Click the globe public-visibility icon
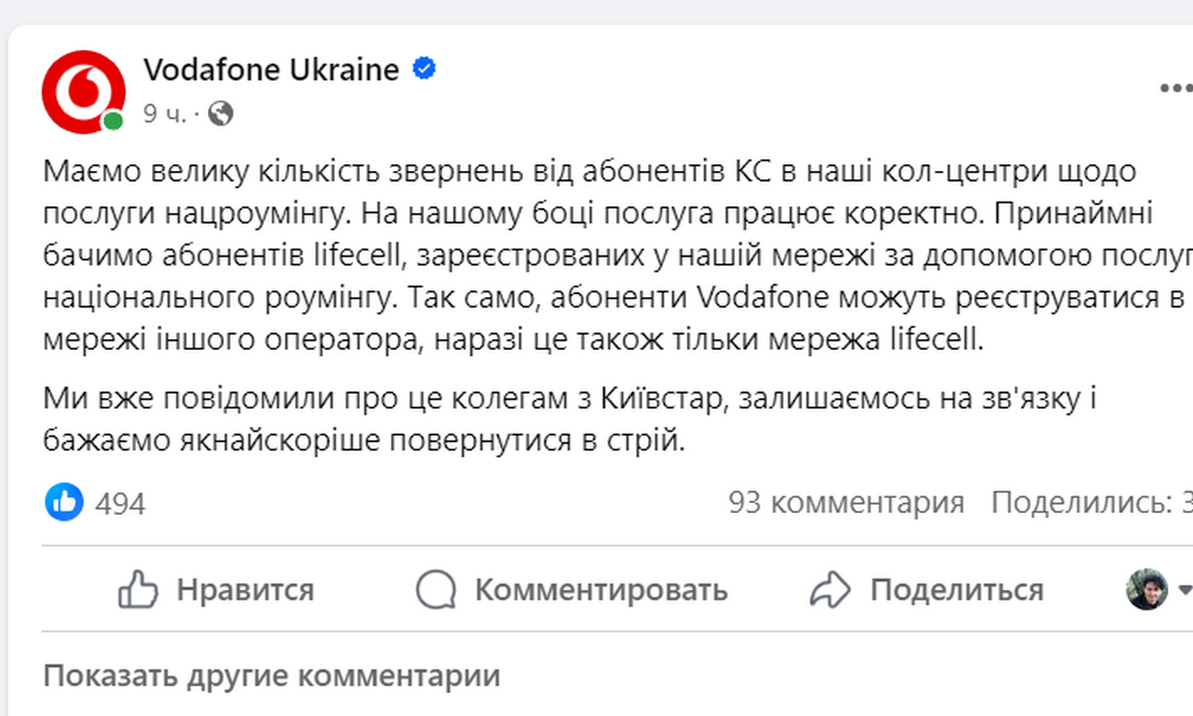This screenshot has width=1193, height=716. point(220,113)
